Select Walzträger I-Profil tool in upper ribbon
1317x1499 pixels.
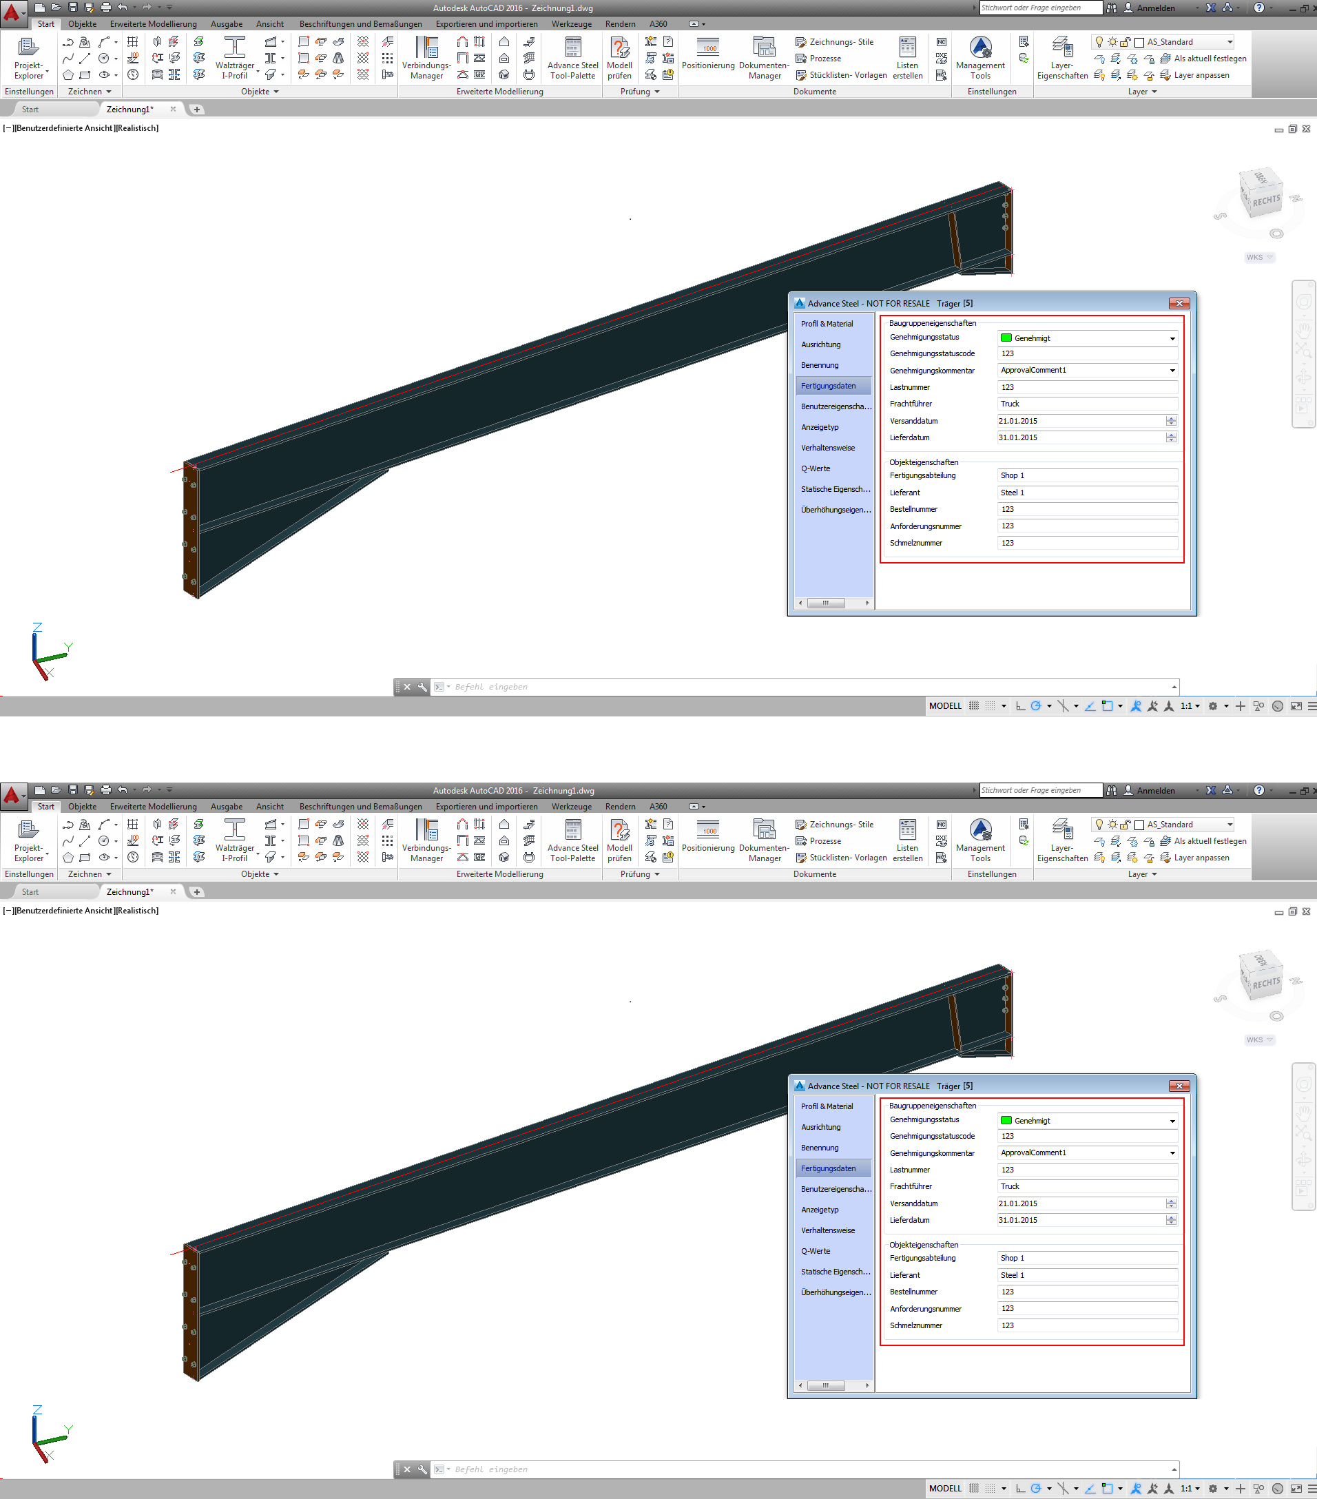click(x=235, y=58)
